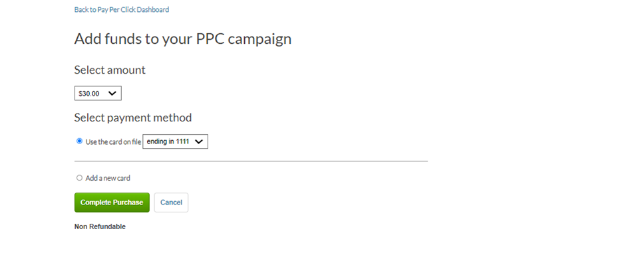Select the Add a new card radio button
Image resolution: width=622 pixels, height=255 pixels.
(79, 178)
